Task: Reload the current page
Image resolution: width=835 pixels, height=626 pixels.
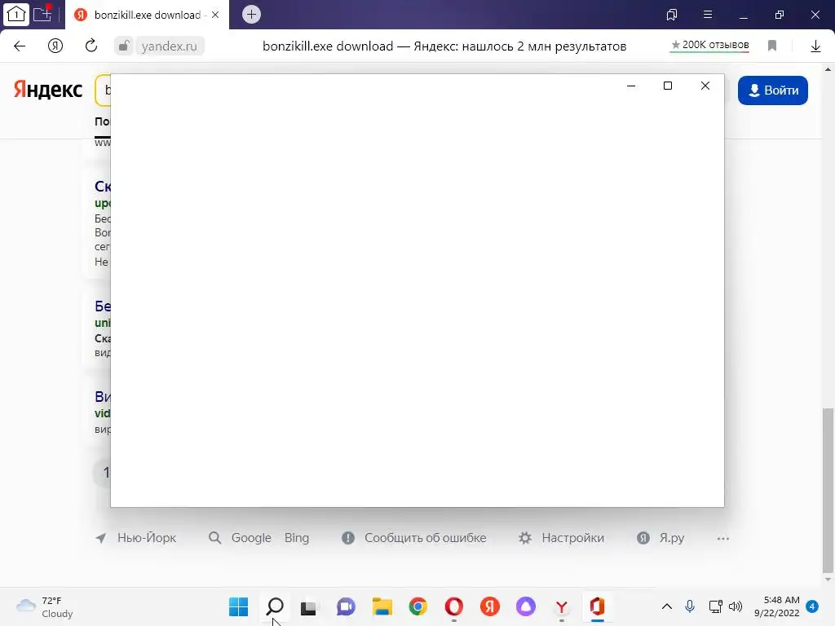Action: pos(91,46)
